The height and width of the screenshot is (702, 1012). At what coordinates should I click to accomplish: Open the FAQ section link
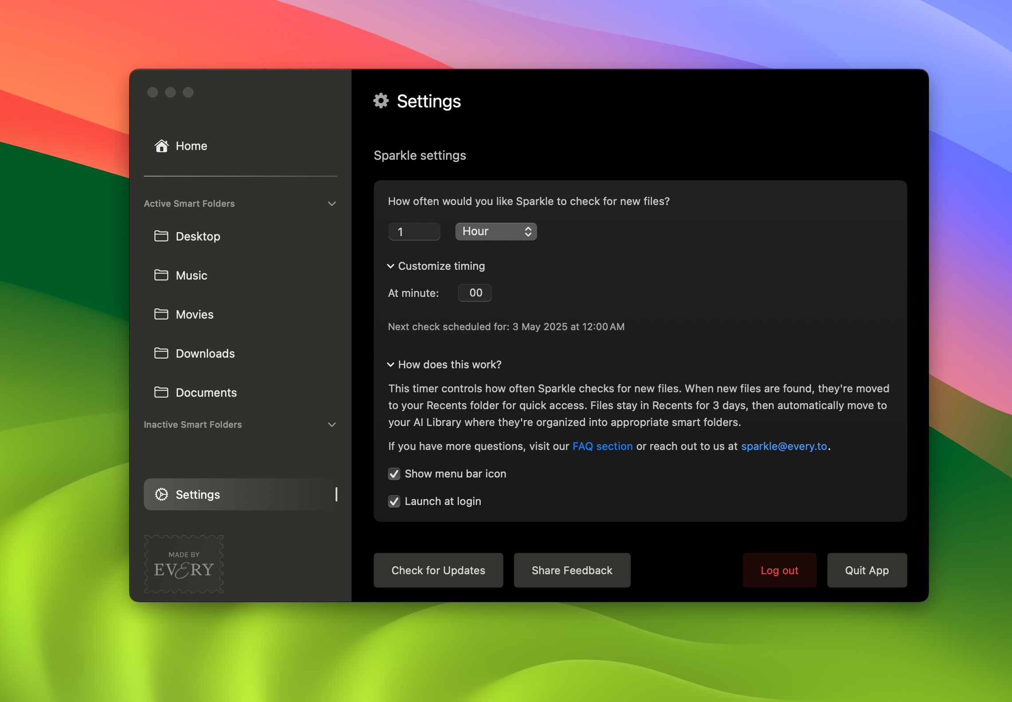pos(602,446)
